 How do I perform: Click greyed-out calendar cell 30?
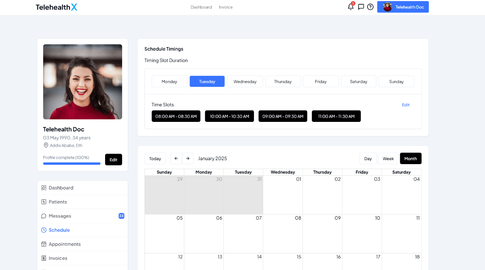coord(204,195)
